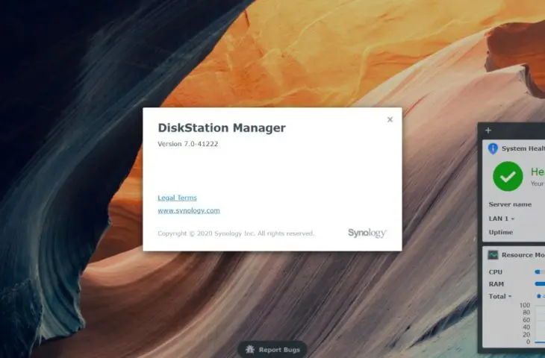
Task: Close the DiskStation Manager about dialog
Action: (x=390, y=119)
